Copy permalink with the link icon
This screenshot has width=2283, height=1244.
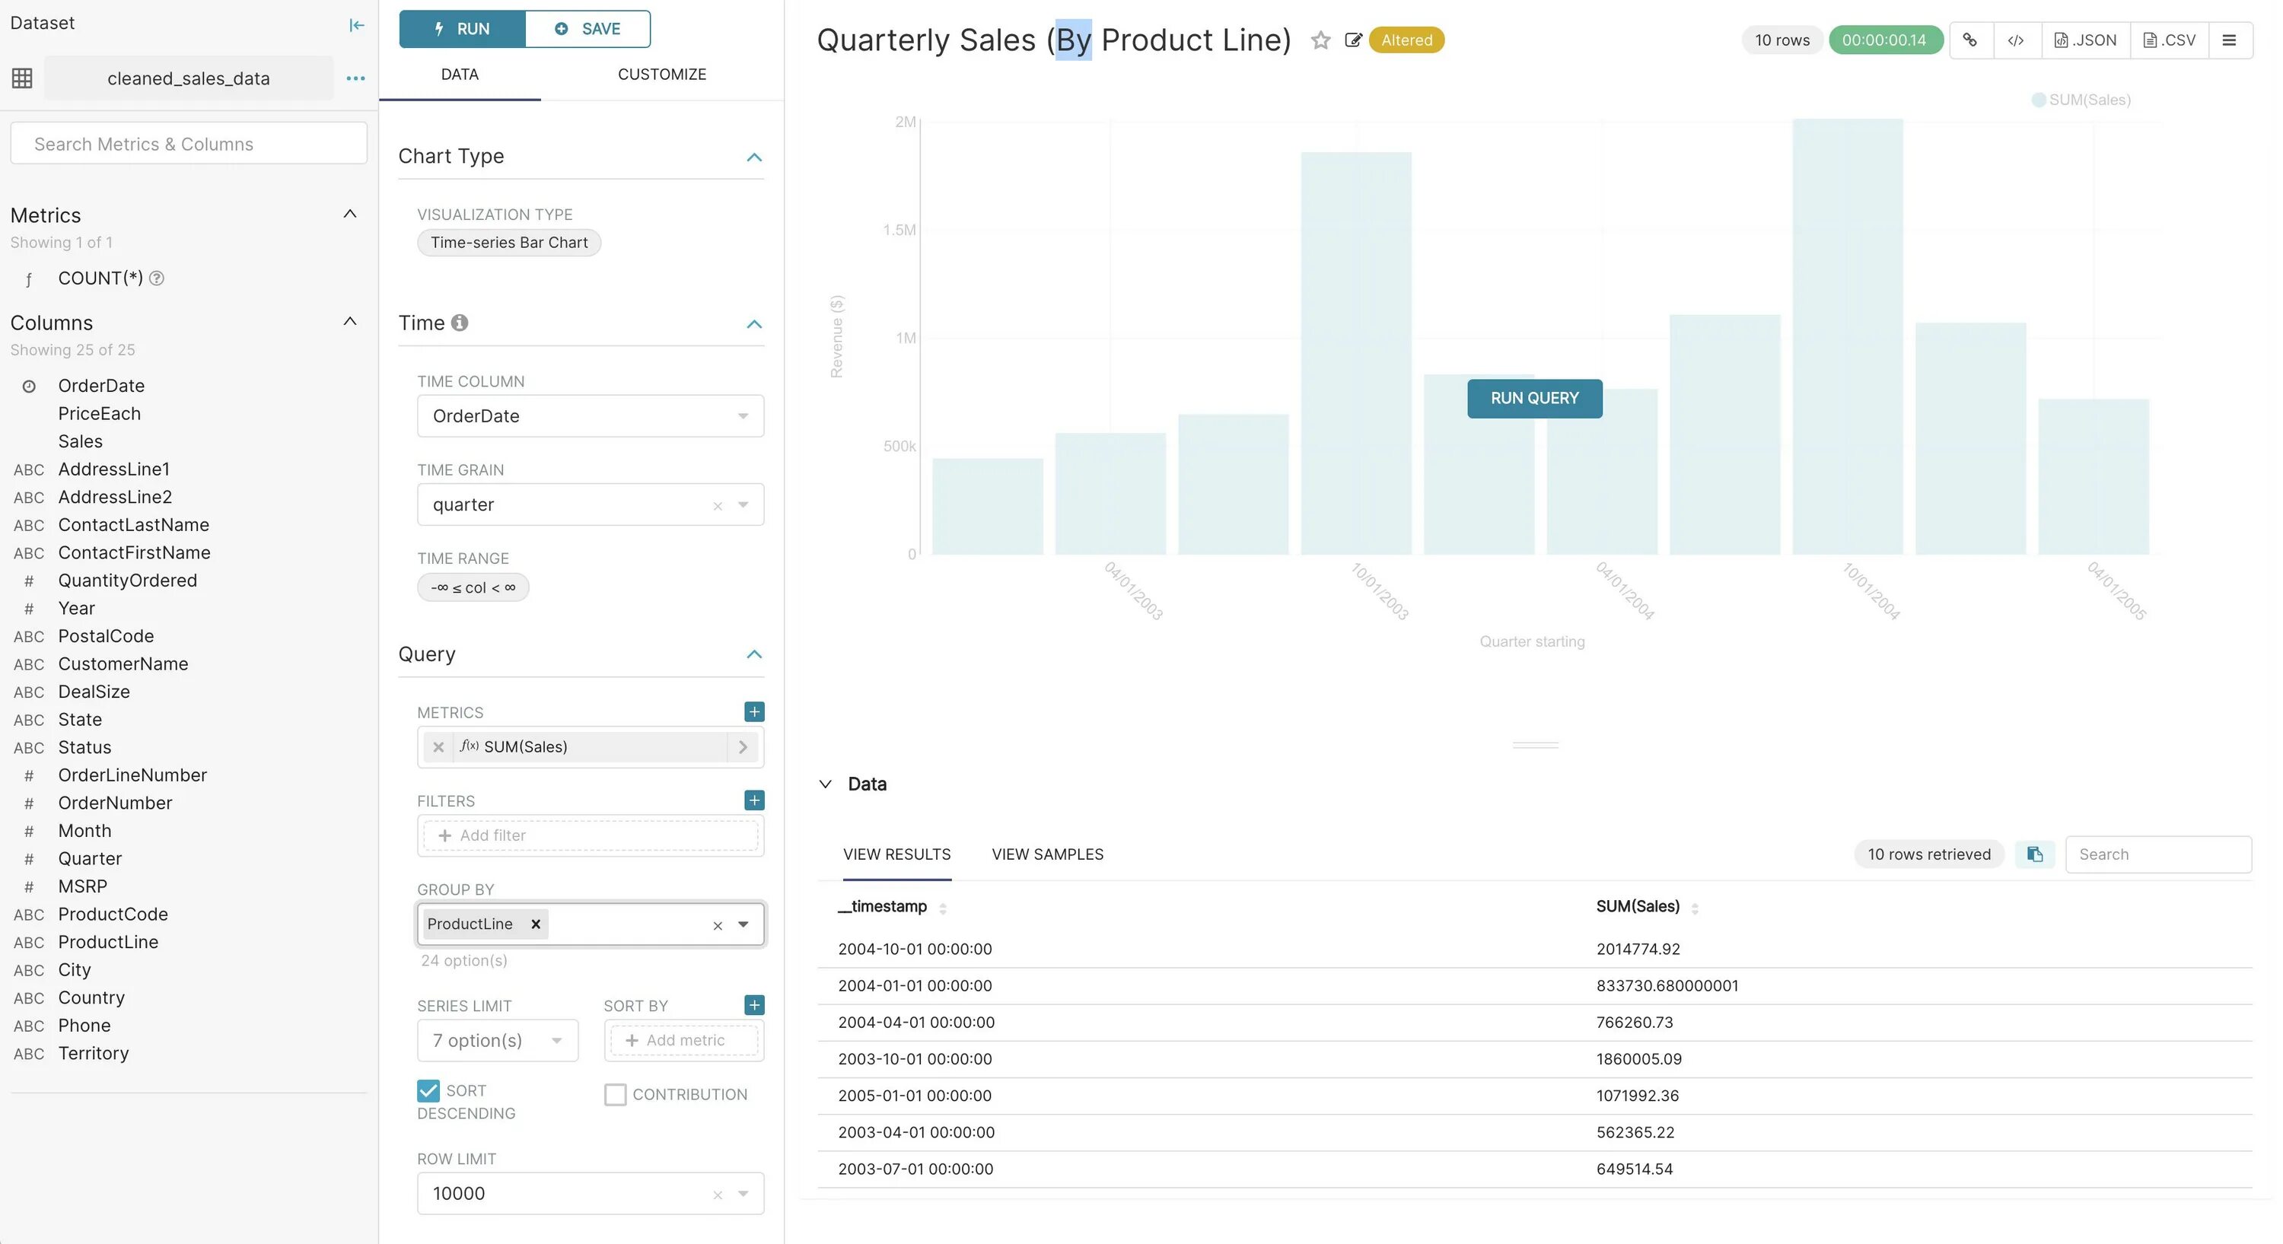coord(1969,40)
